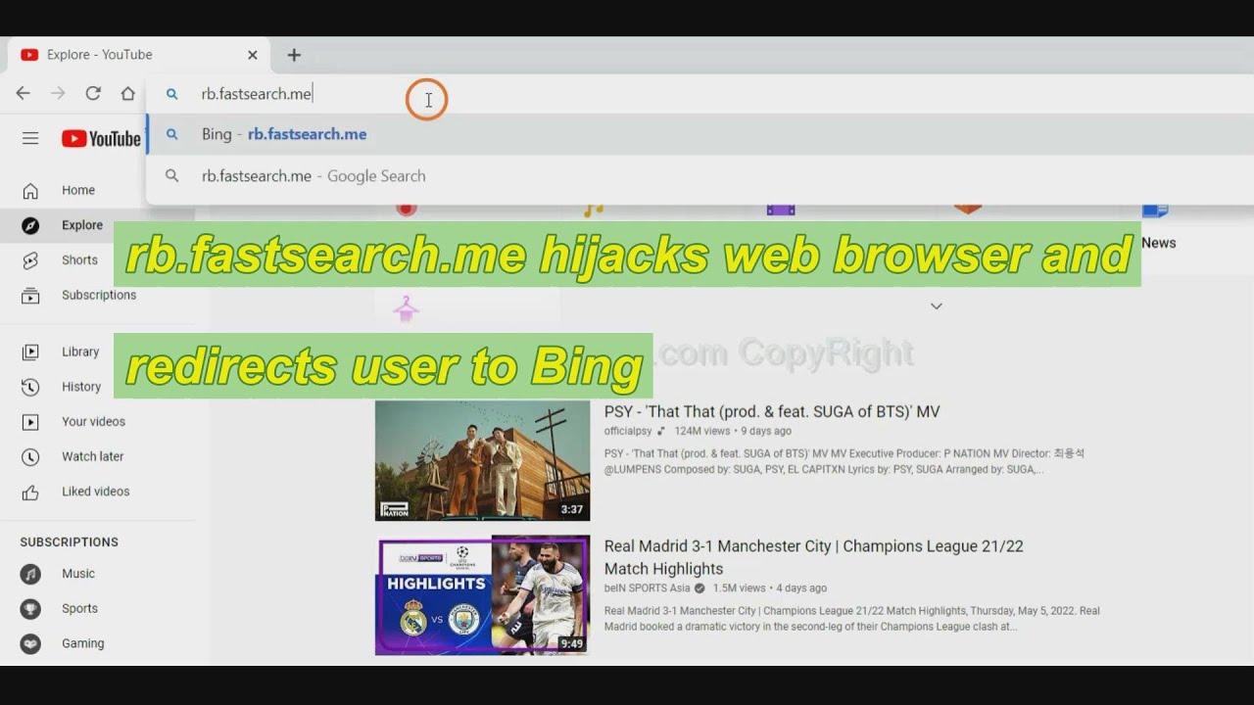This screenshot has height=705, width=1254.
Task: Choose rb.fastsearch.me - Google Search suggestion
Action: pos(700,176)
